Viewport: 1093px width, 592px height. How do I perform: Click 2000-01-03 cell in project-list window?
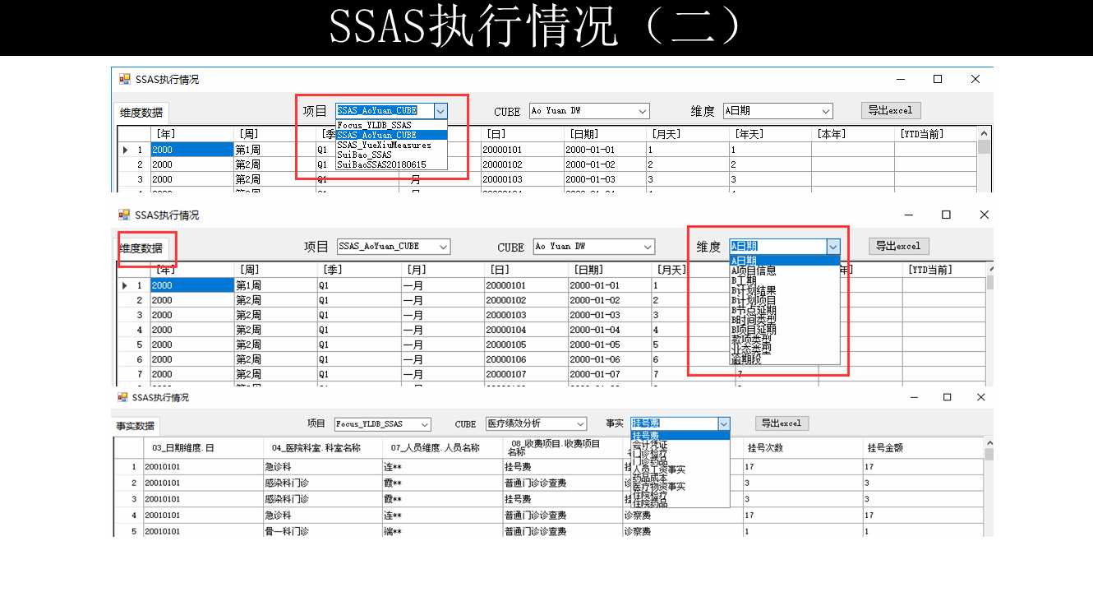(x=604, y=179)
